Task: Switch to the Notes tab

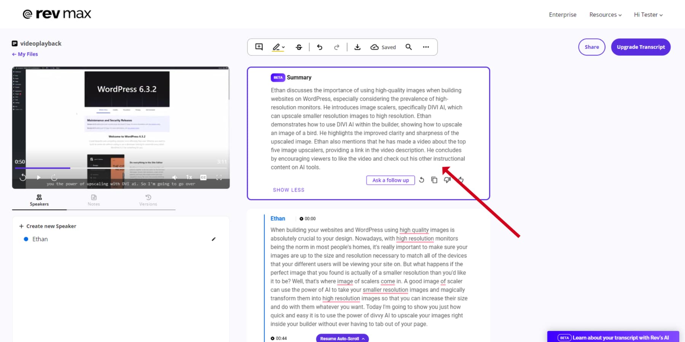Action: click(x=94, y=200)
